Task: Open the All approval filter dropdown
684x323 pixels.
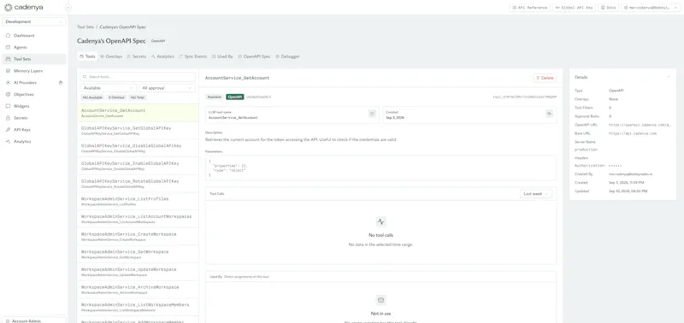Action: [167, 88]
